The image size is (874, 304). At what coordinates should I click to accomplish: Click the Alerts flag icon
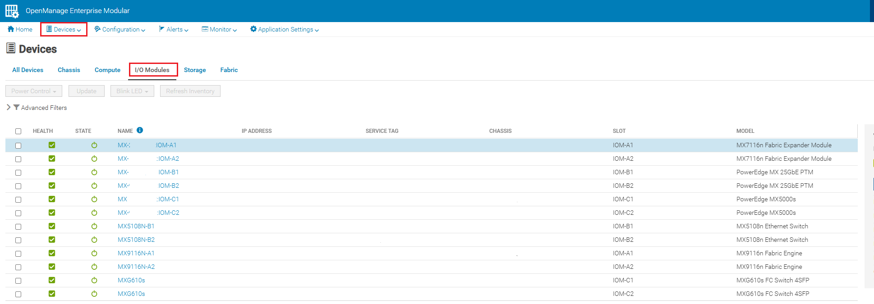pos(161,29)
